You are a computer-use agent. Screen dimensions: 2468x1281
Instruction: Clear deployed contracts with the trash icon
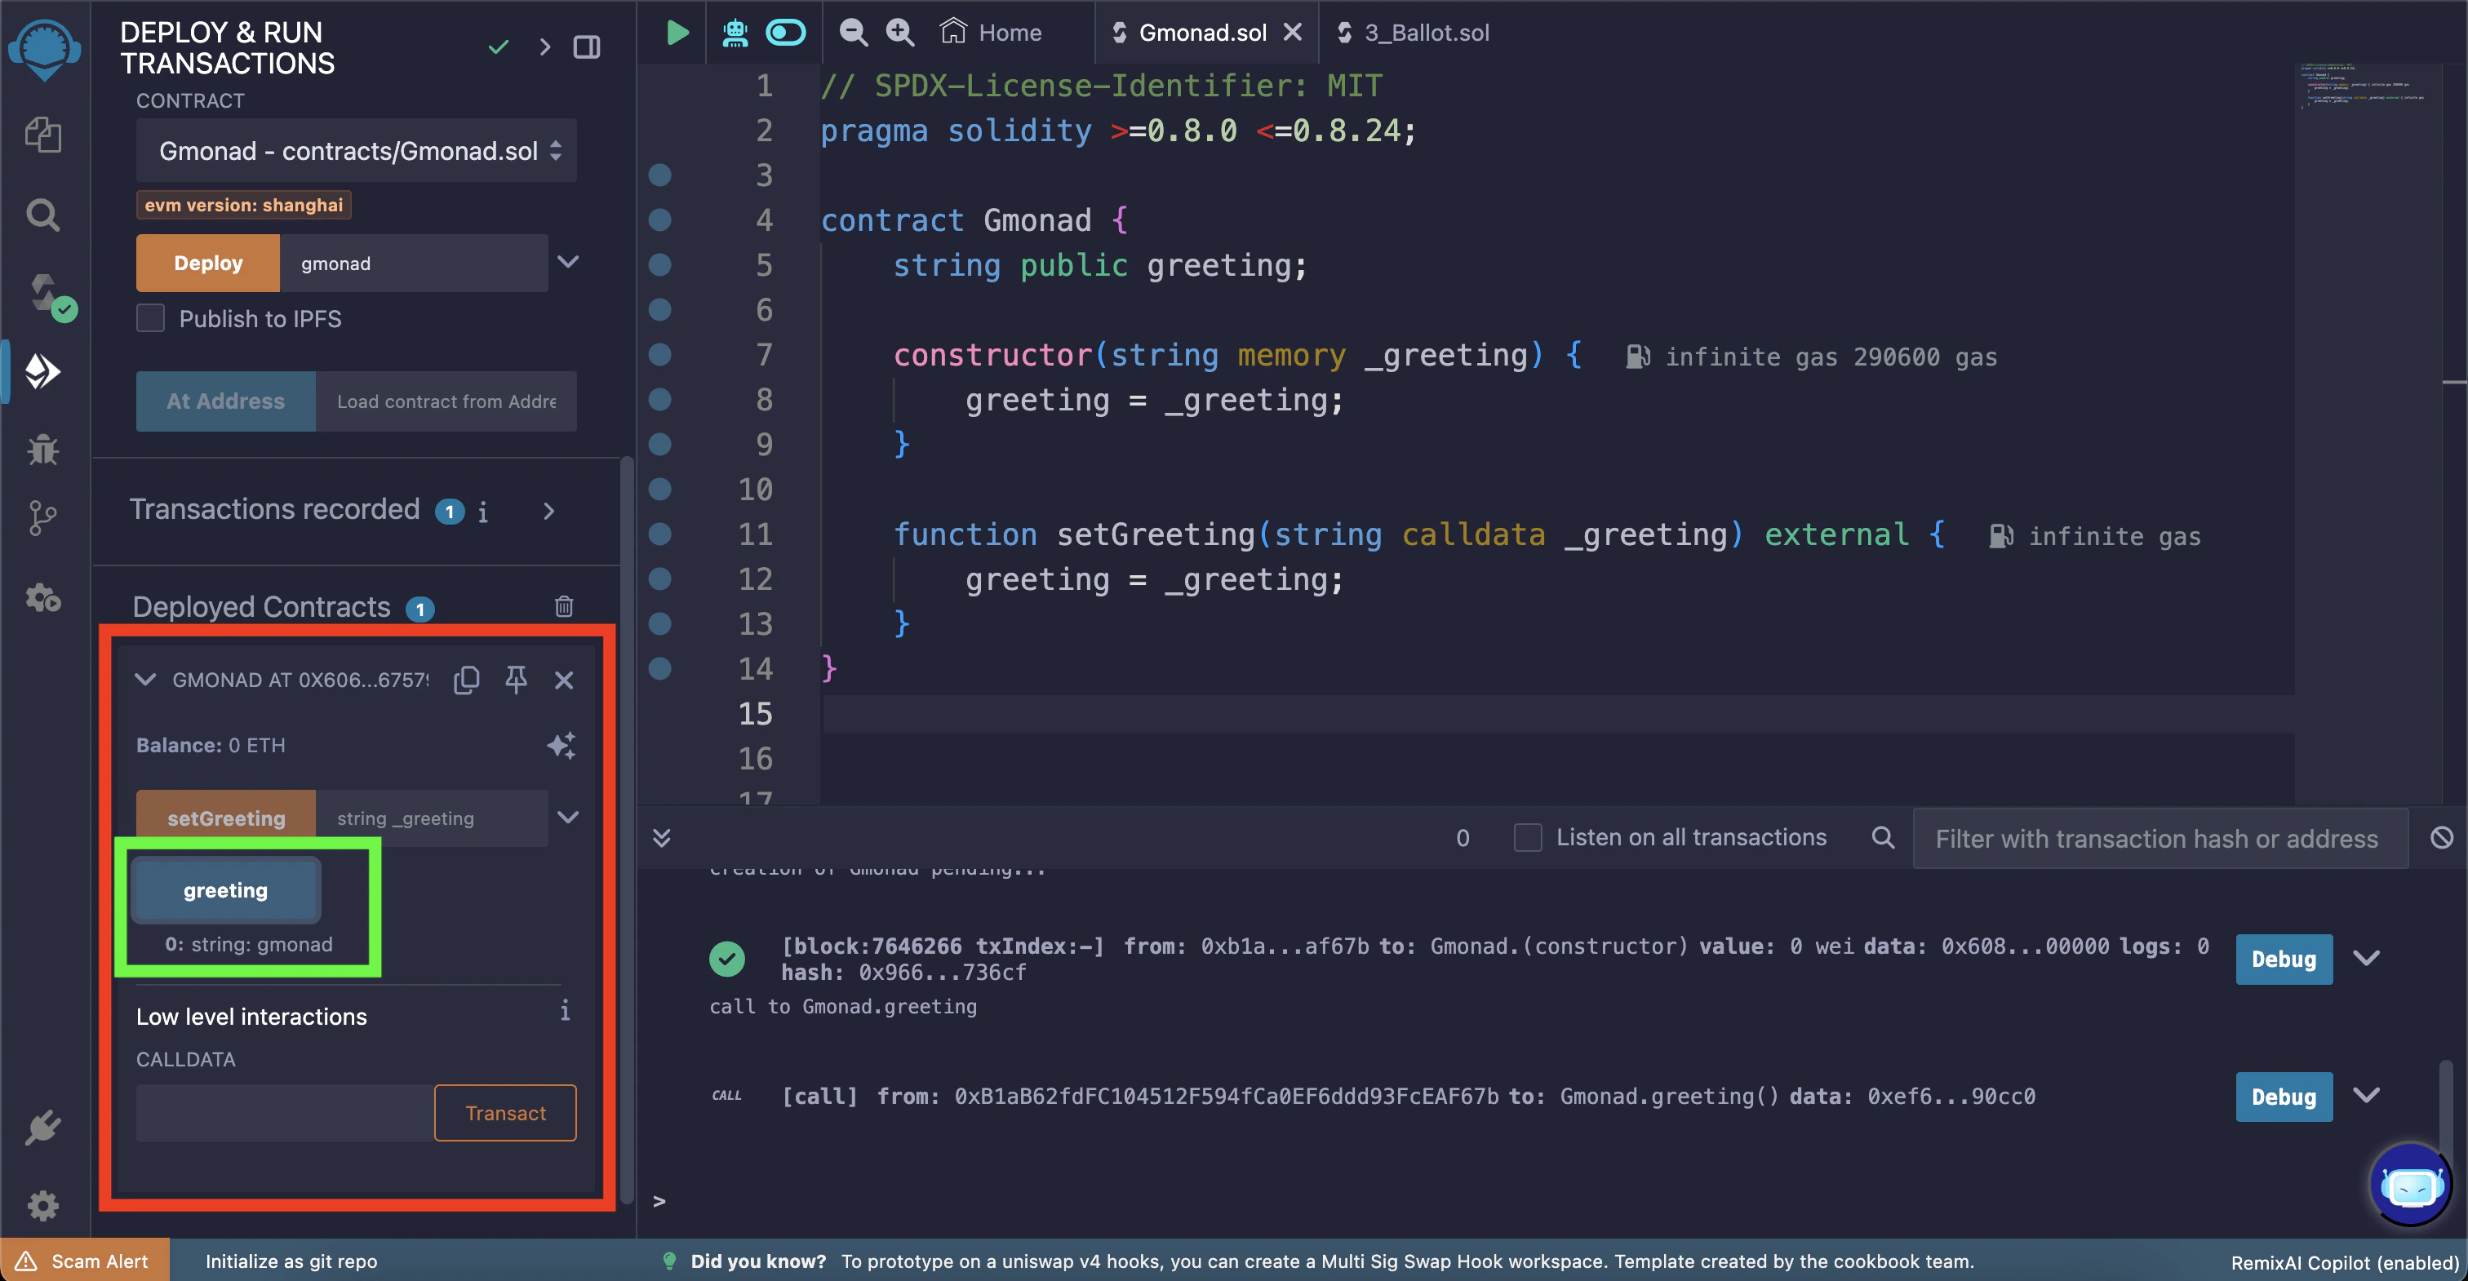563,605
